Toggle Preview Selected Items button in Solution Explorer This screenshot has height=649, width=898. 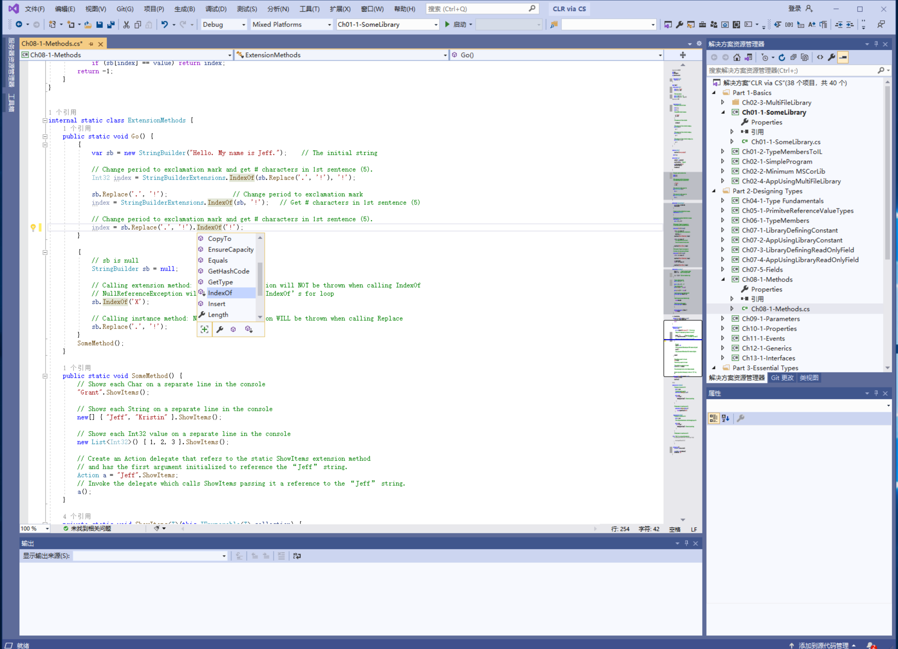point(843,58)
